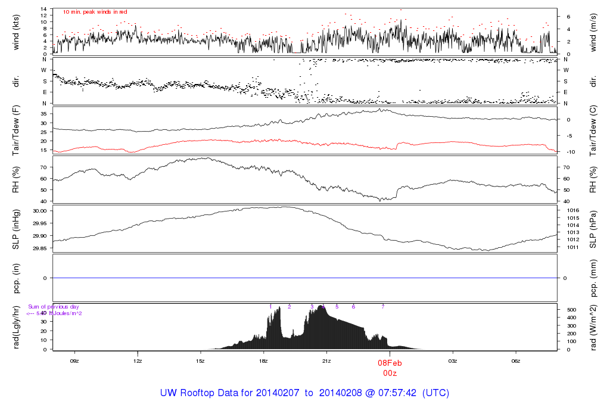The width and height of the screenshot is (610, 417).
Task: Select purple marker '2' in radiation panel
Action: [290, 307]
